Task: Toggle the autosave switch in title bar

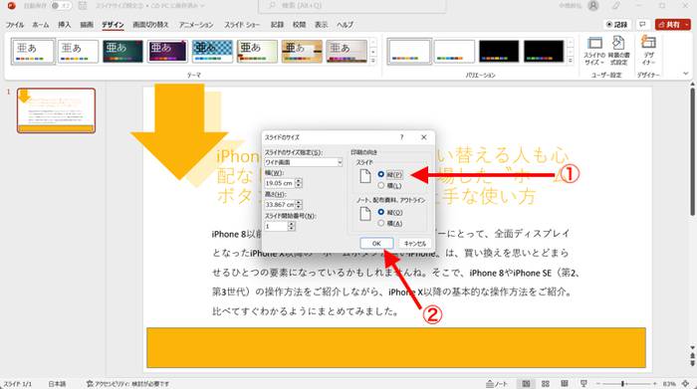Action: tap(61, 6)
